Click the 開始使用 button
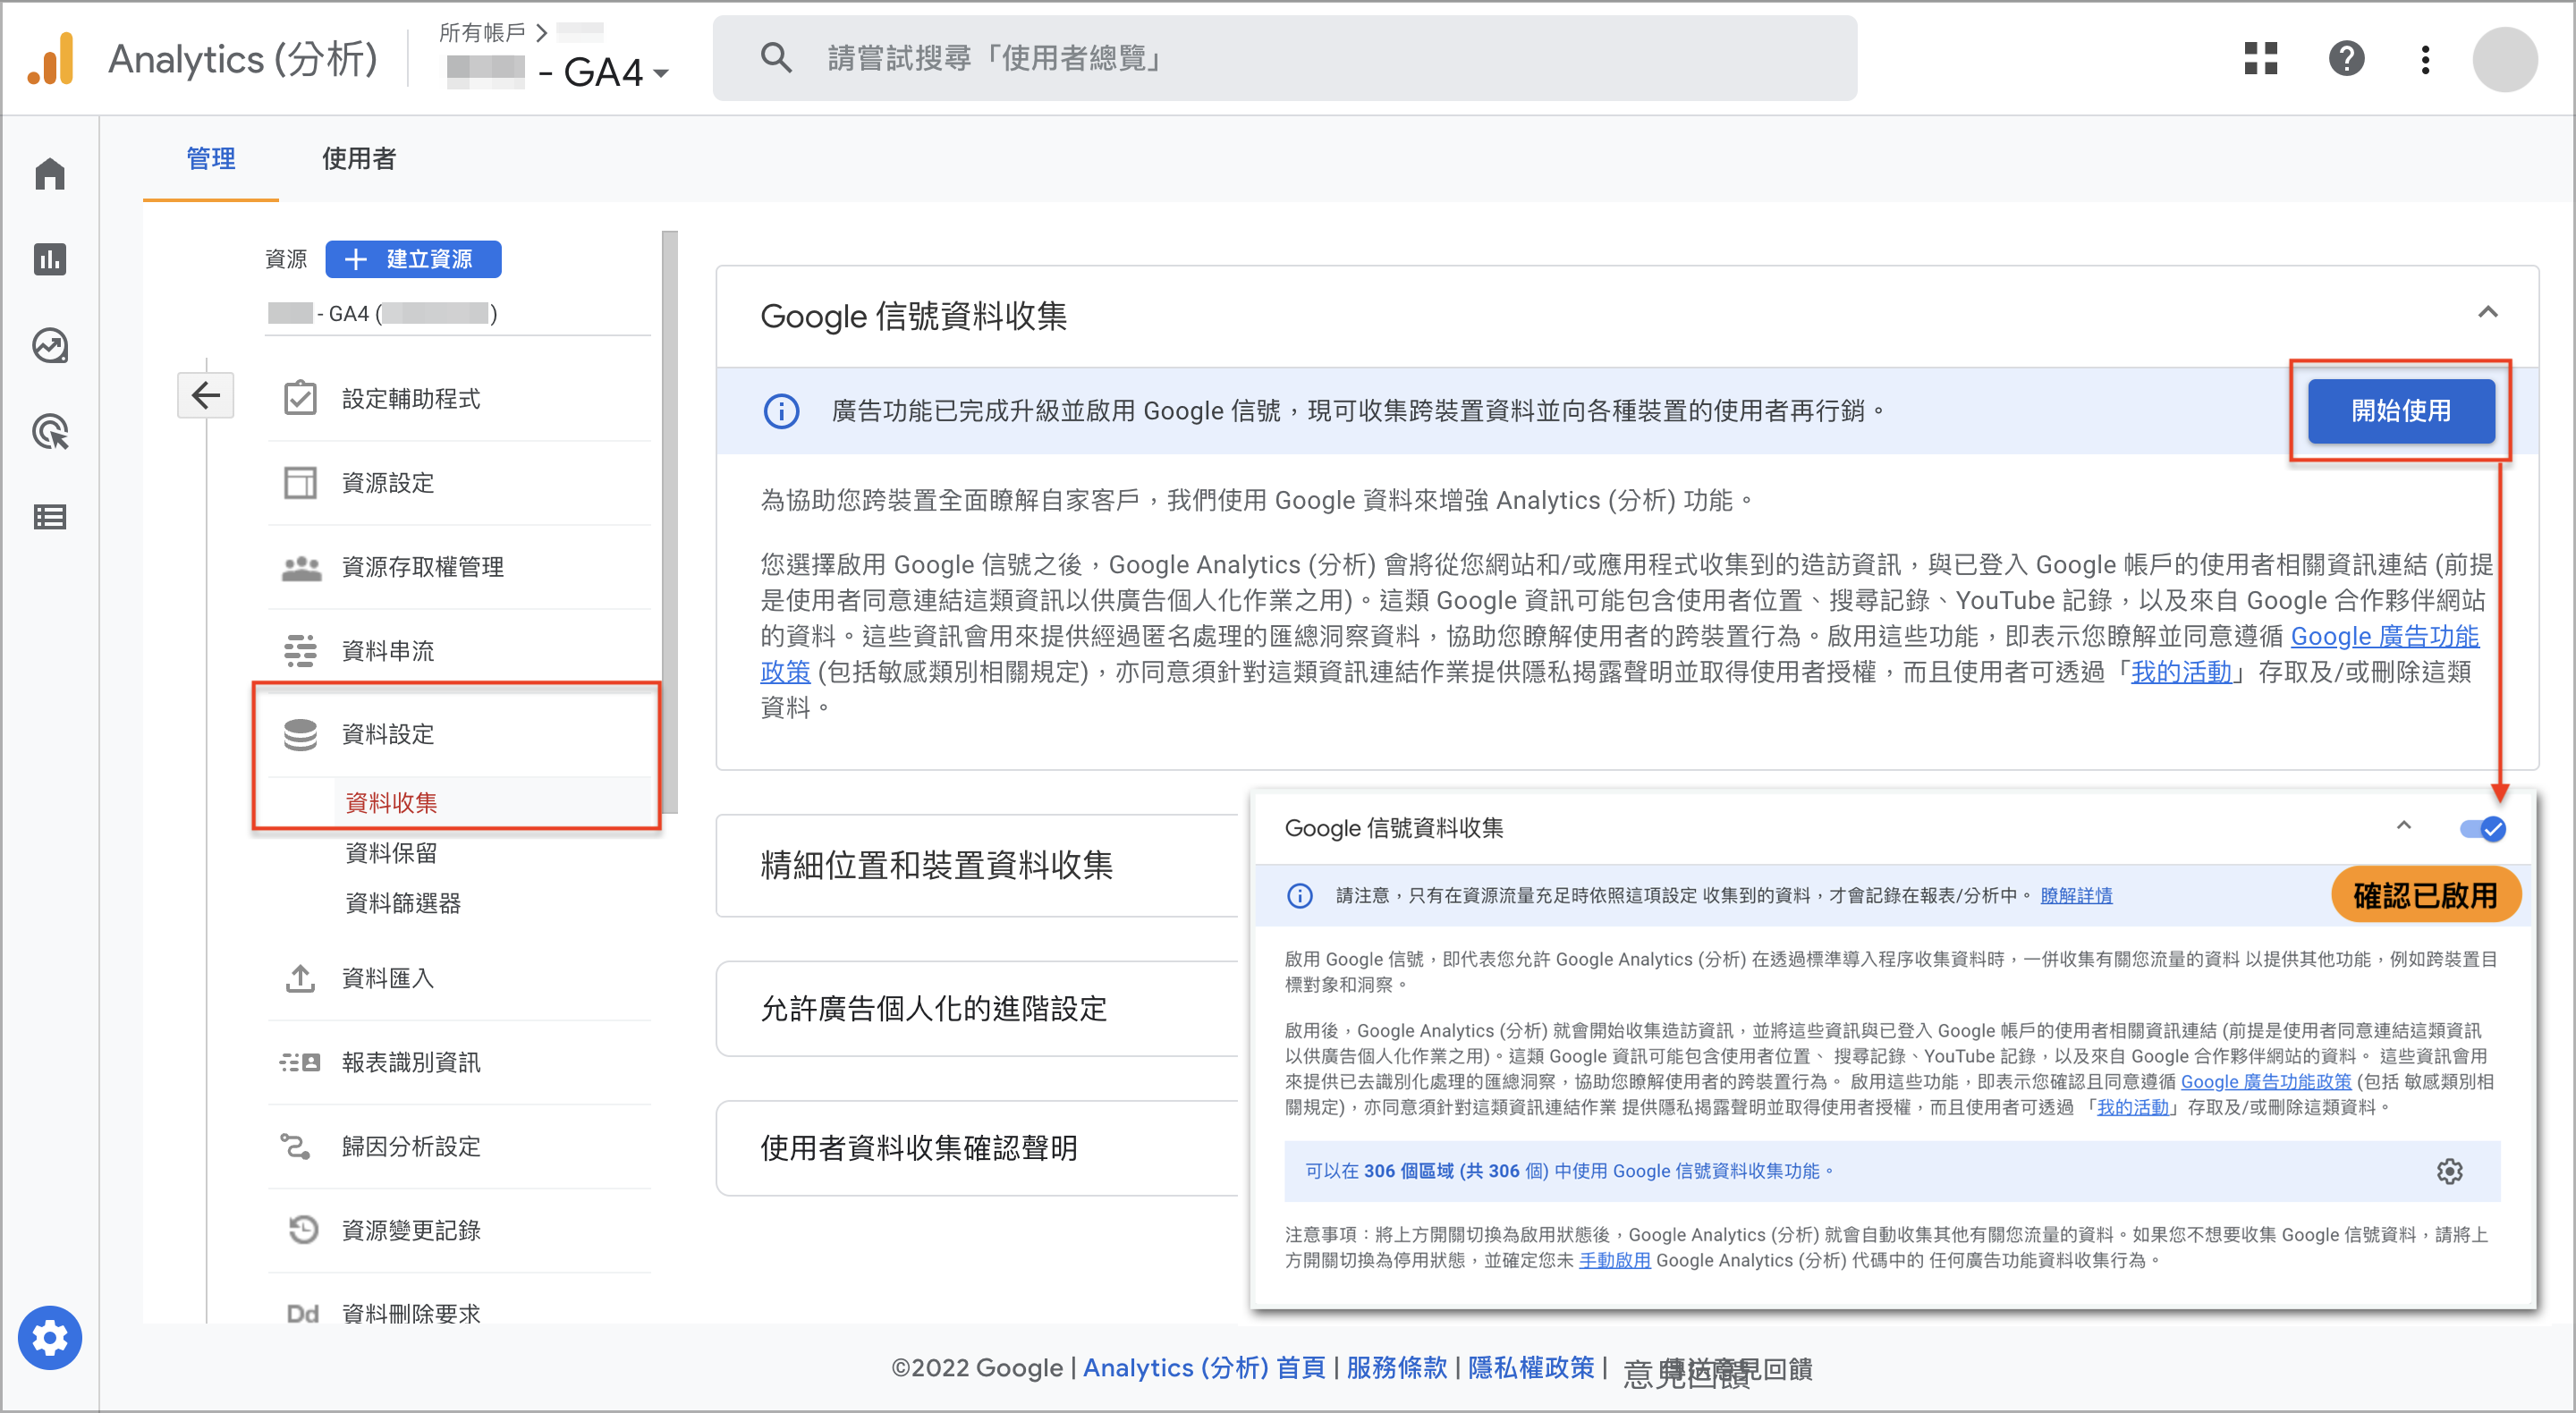The image size is (2576, 1413). tap(2401, 411)
